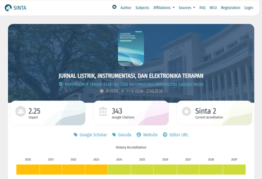Click the Login link
This screenshot has height=179, width=262.
click(249, 8)
